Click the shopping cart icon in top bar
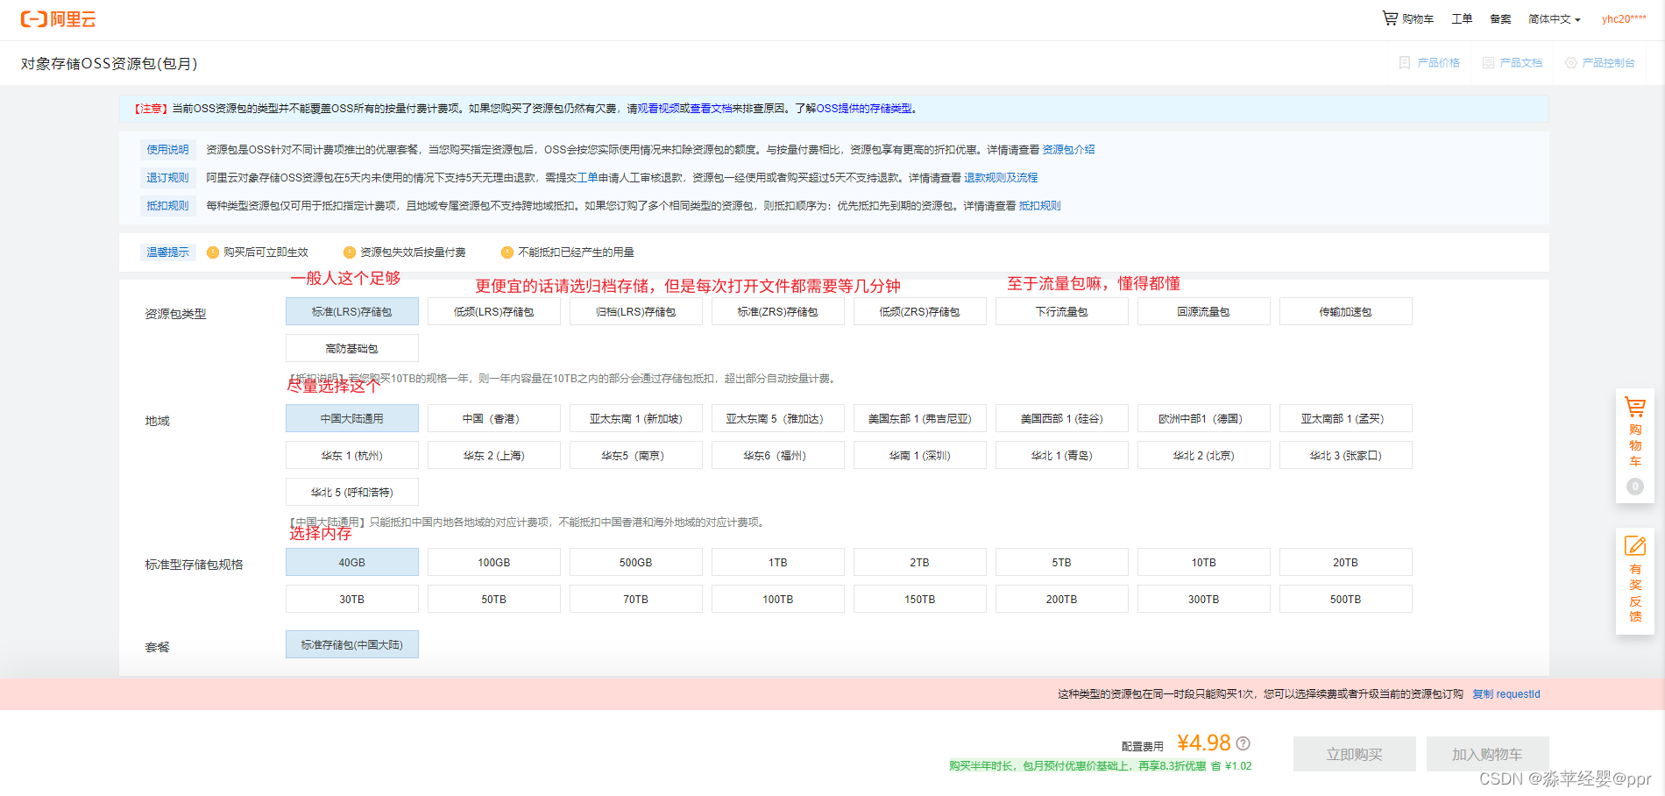Image resolution: width=1665 pixels, height=796 pixels. (1390, 18)
